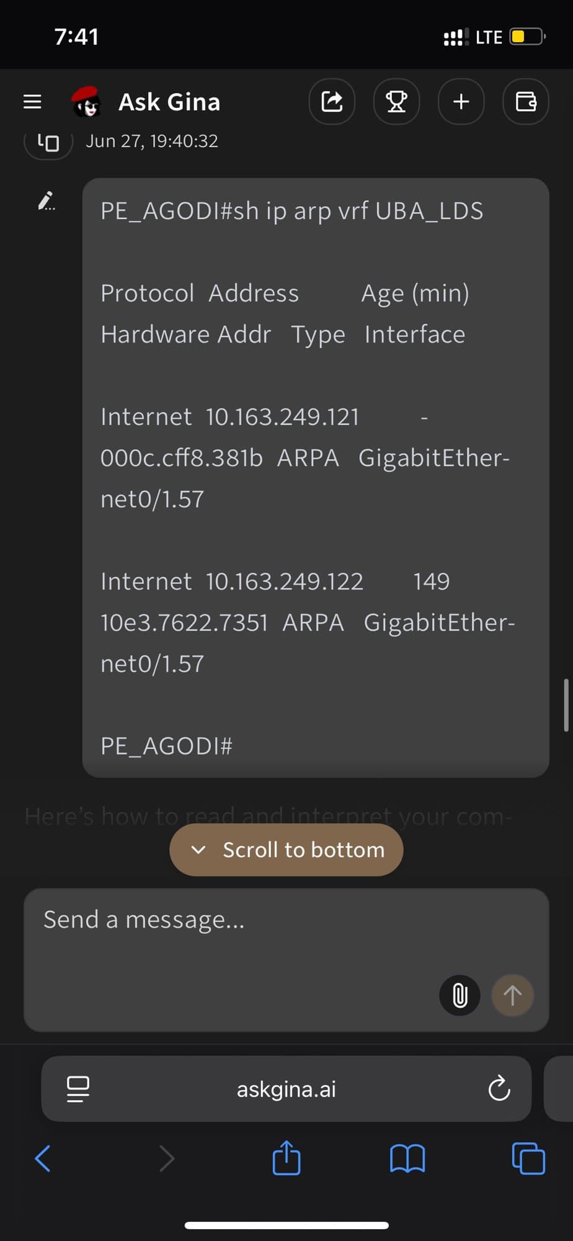Viewport: 573px width, 1241px height.
Task: Go back in Safari
Action: click(42, 1158)
